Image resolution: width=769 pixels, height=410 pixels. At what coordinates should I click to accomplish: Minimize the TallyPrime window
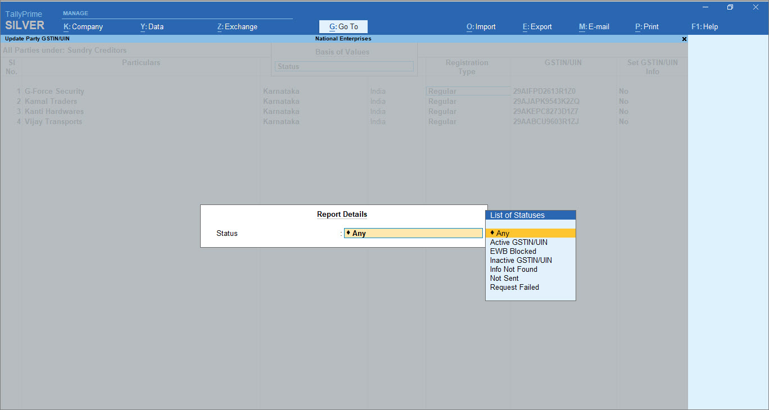point(705,7)
